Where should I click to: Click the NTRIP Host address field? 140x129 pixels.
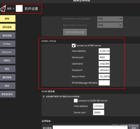[104, 51]
